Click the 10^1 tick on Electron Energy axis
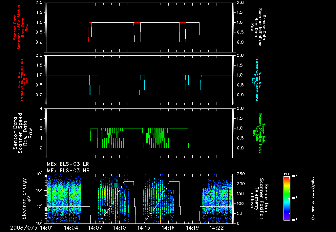This screenshot has height=232, width=336. (x=39, y=207)
